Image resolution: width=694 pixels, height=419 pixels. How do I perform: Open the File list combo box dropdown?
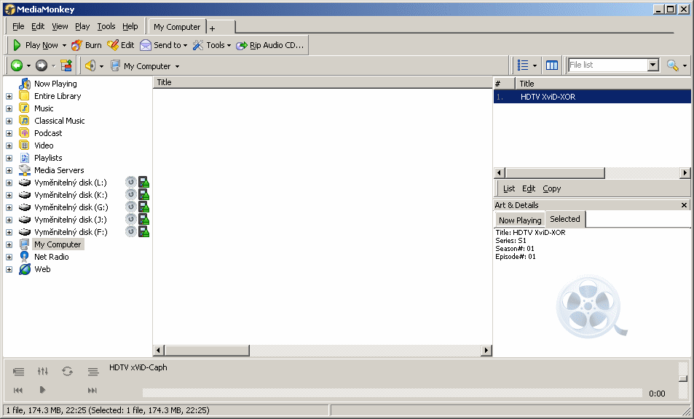pos(652,65)
